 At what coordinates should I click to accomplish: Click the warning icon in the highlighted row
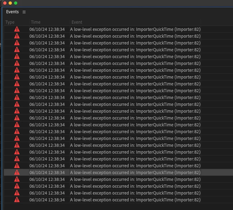coord(17,172)
